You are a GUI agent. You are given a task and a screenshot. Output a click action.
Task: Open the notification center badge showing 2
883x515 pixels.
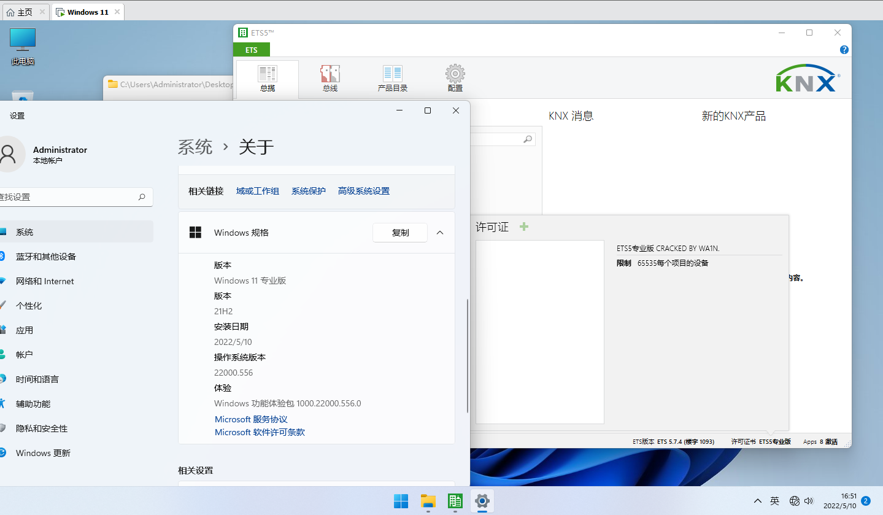[866, 501]
